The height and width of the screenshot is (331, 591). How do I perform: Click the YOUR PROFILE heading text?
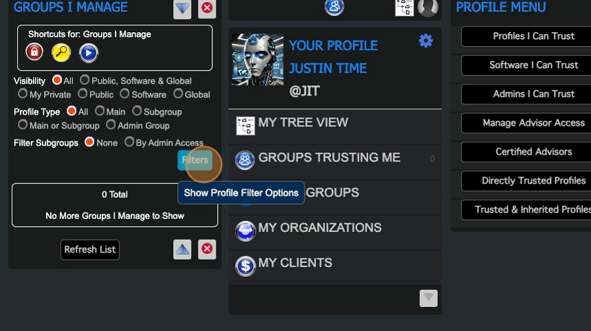coord(333,45)
